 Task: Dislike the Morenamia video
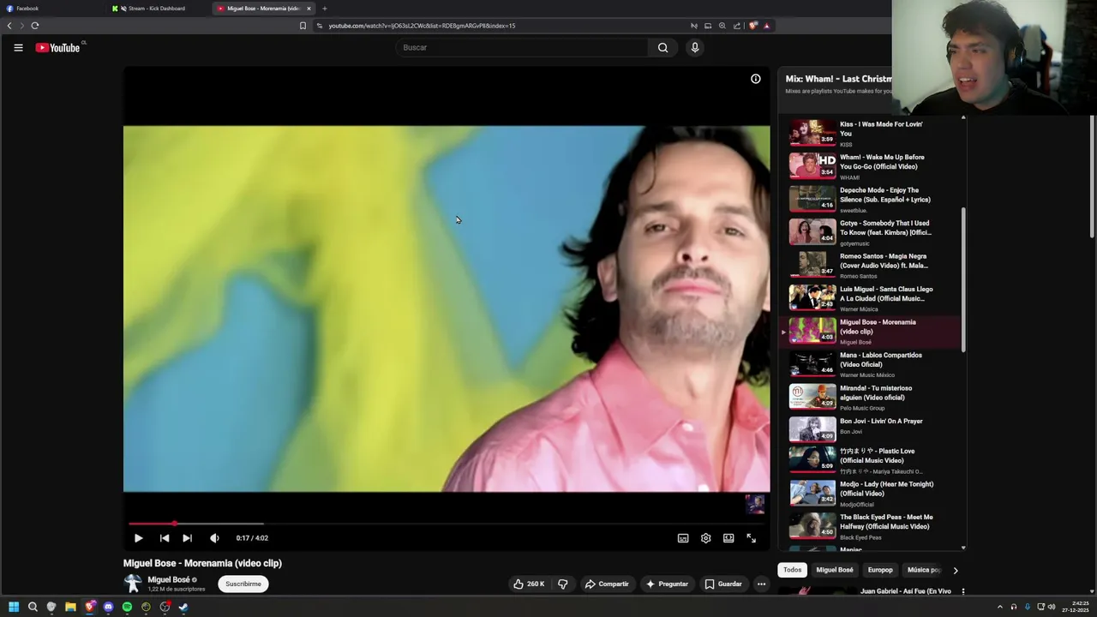pyautogui.click(x=563, y=584)
